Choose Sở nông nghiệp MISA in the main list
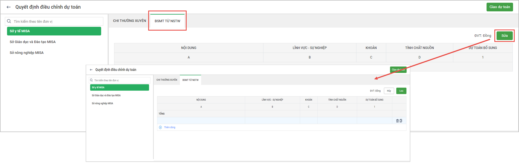 click(x=27, y=53)
